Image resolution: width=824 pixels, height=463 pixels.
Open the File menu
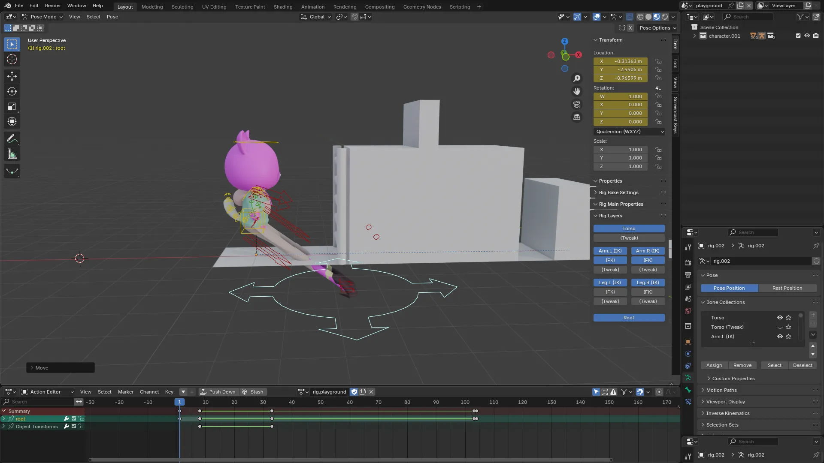pos(19,6)
